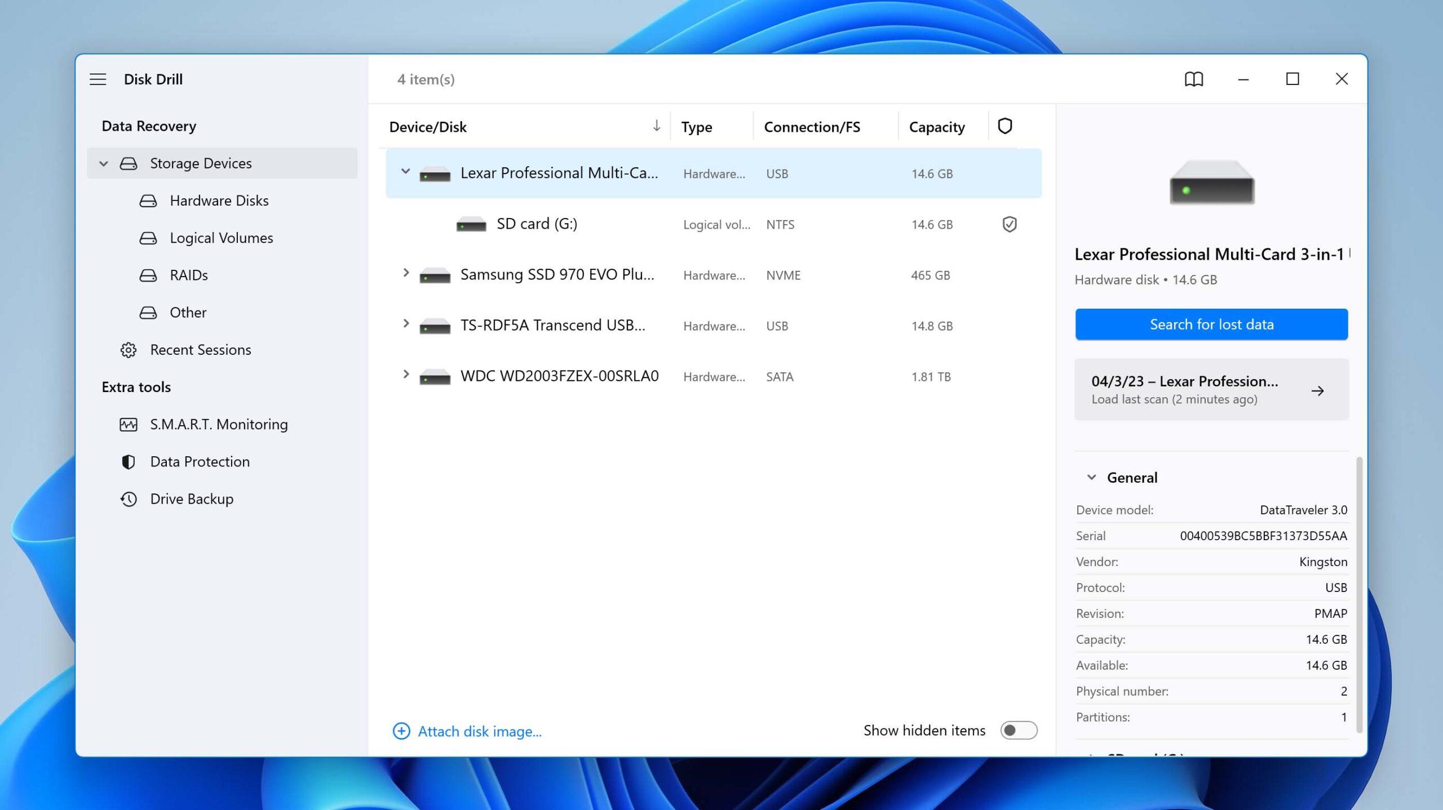The height and width of the screenshot is (810, 1443).
Task: Click the 465 GB capacity cell
Action: [931, 275]
